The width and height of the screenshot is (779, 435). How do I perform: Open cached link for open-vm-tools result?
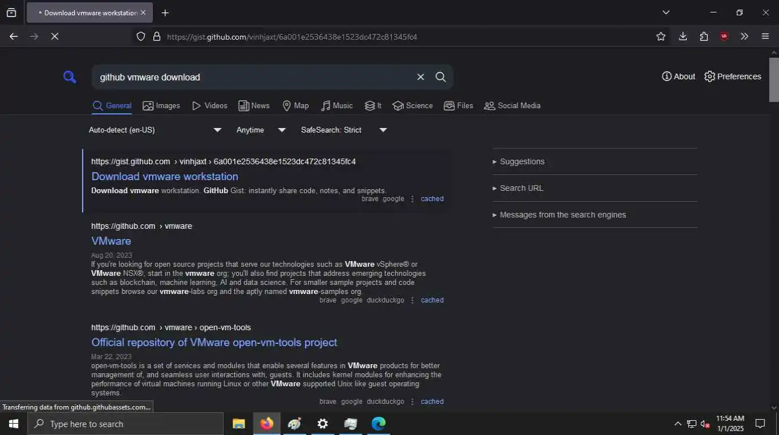click(x=432, y=402)
